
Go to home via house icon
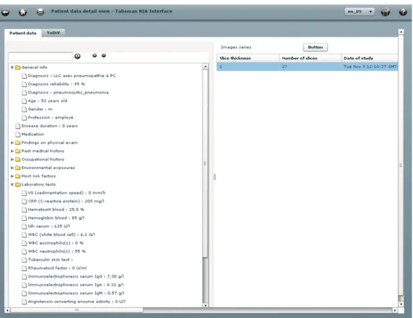pyautogui.click(x=23, y=12)
